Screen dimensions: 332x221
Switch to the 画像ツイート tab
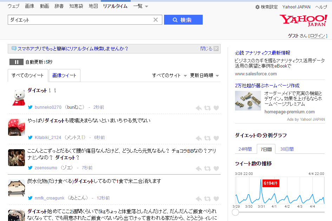(x=64, y=75)
